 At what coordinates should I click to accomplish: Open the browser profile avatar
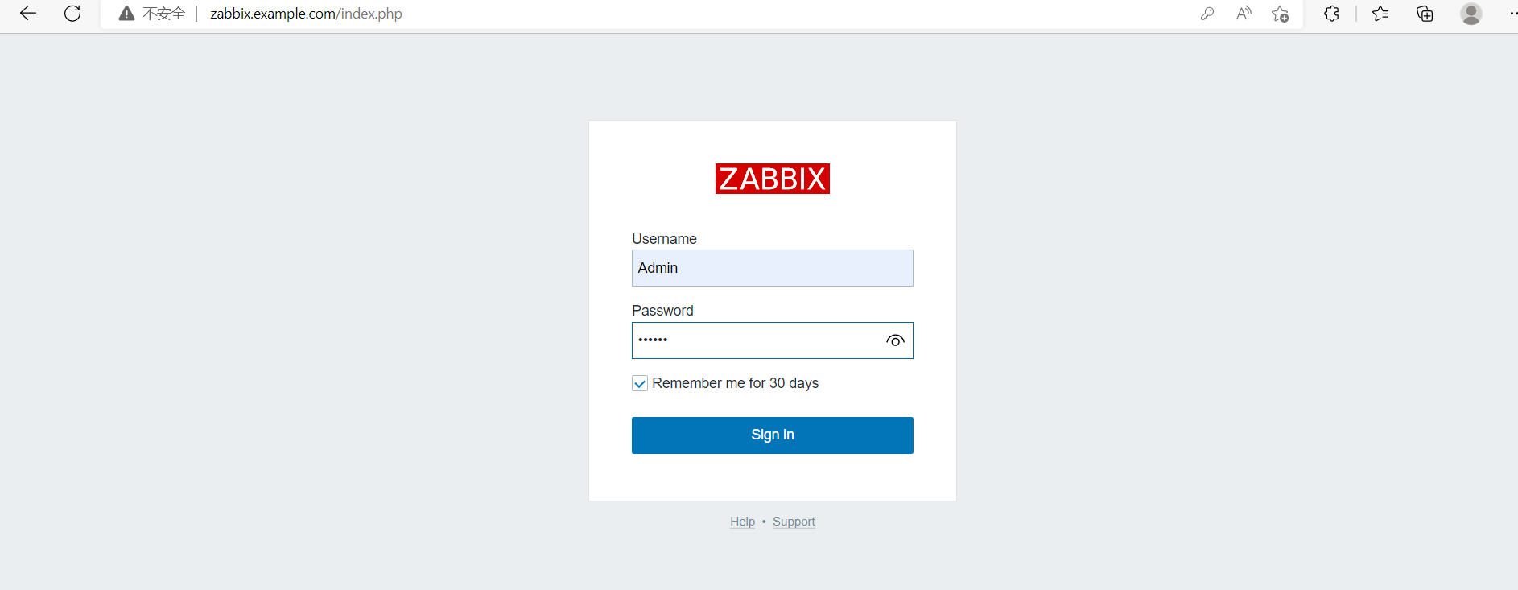tap(1471, 14)
